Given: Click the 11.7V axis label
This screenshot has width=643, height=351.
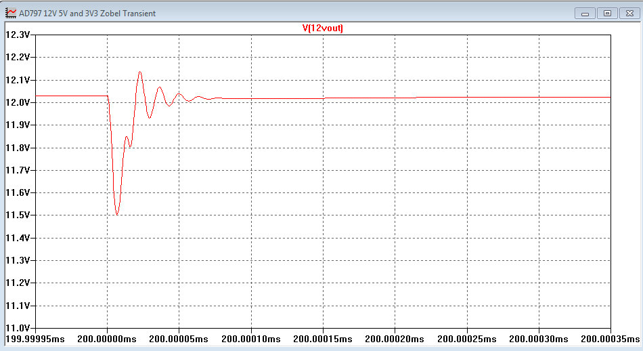Looking at the screenshot, I should coord(18,170).
